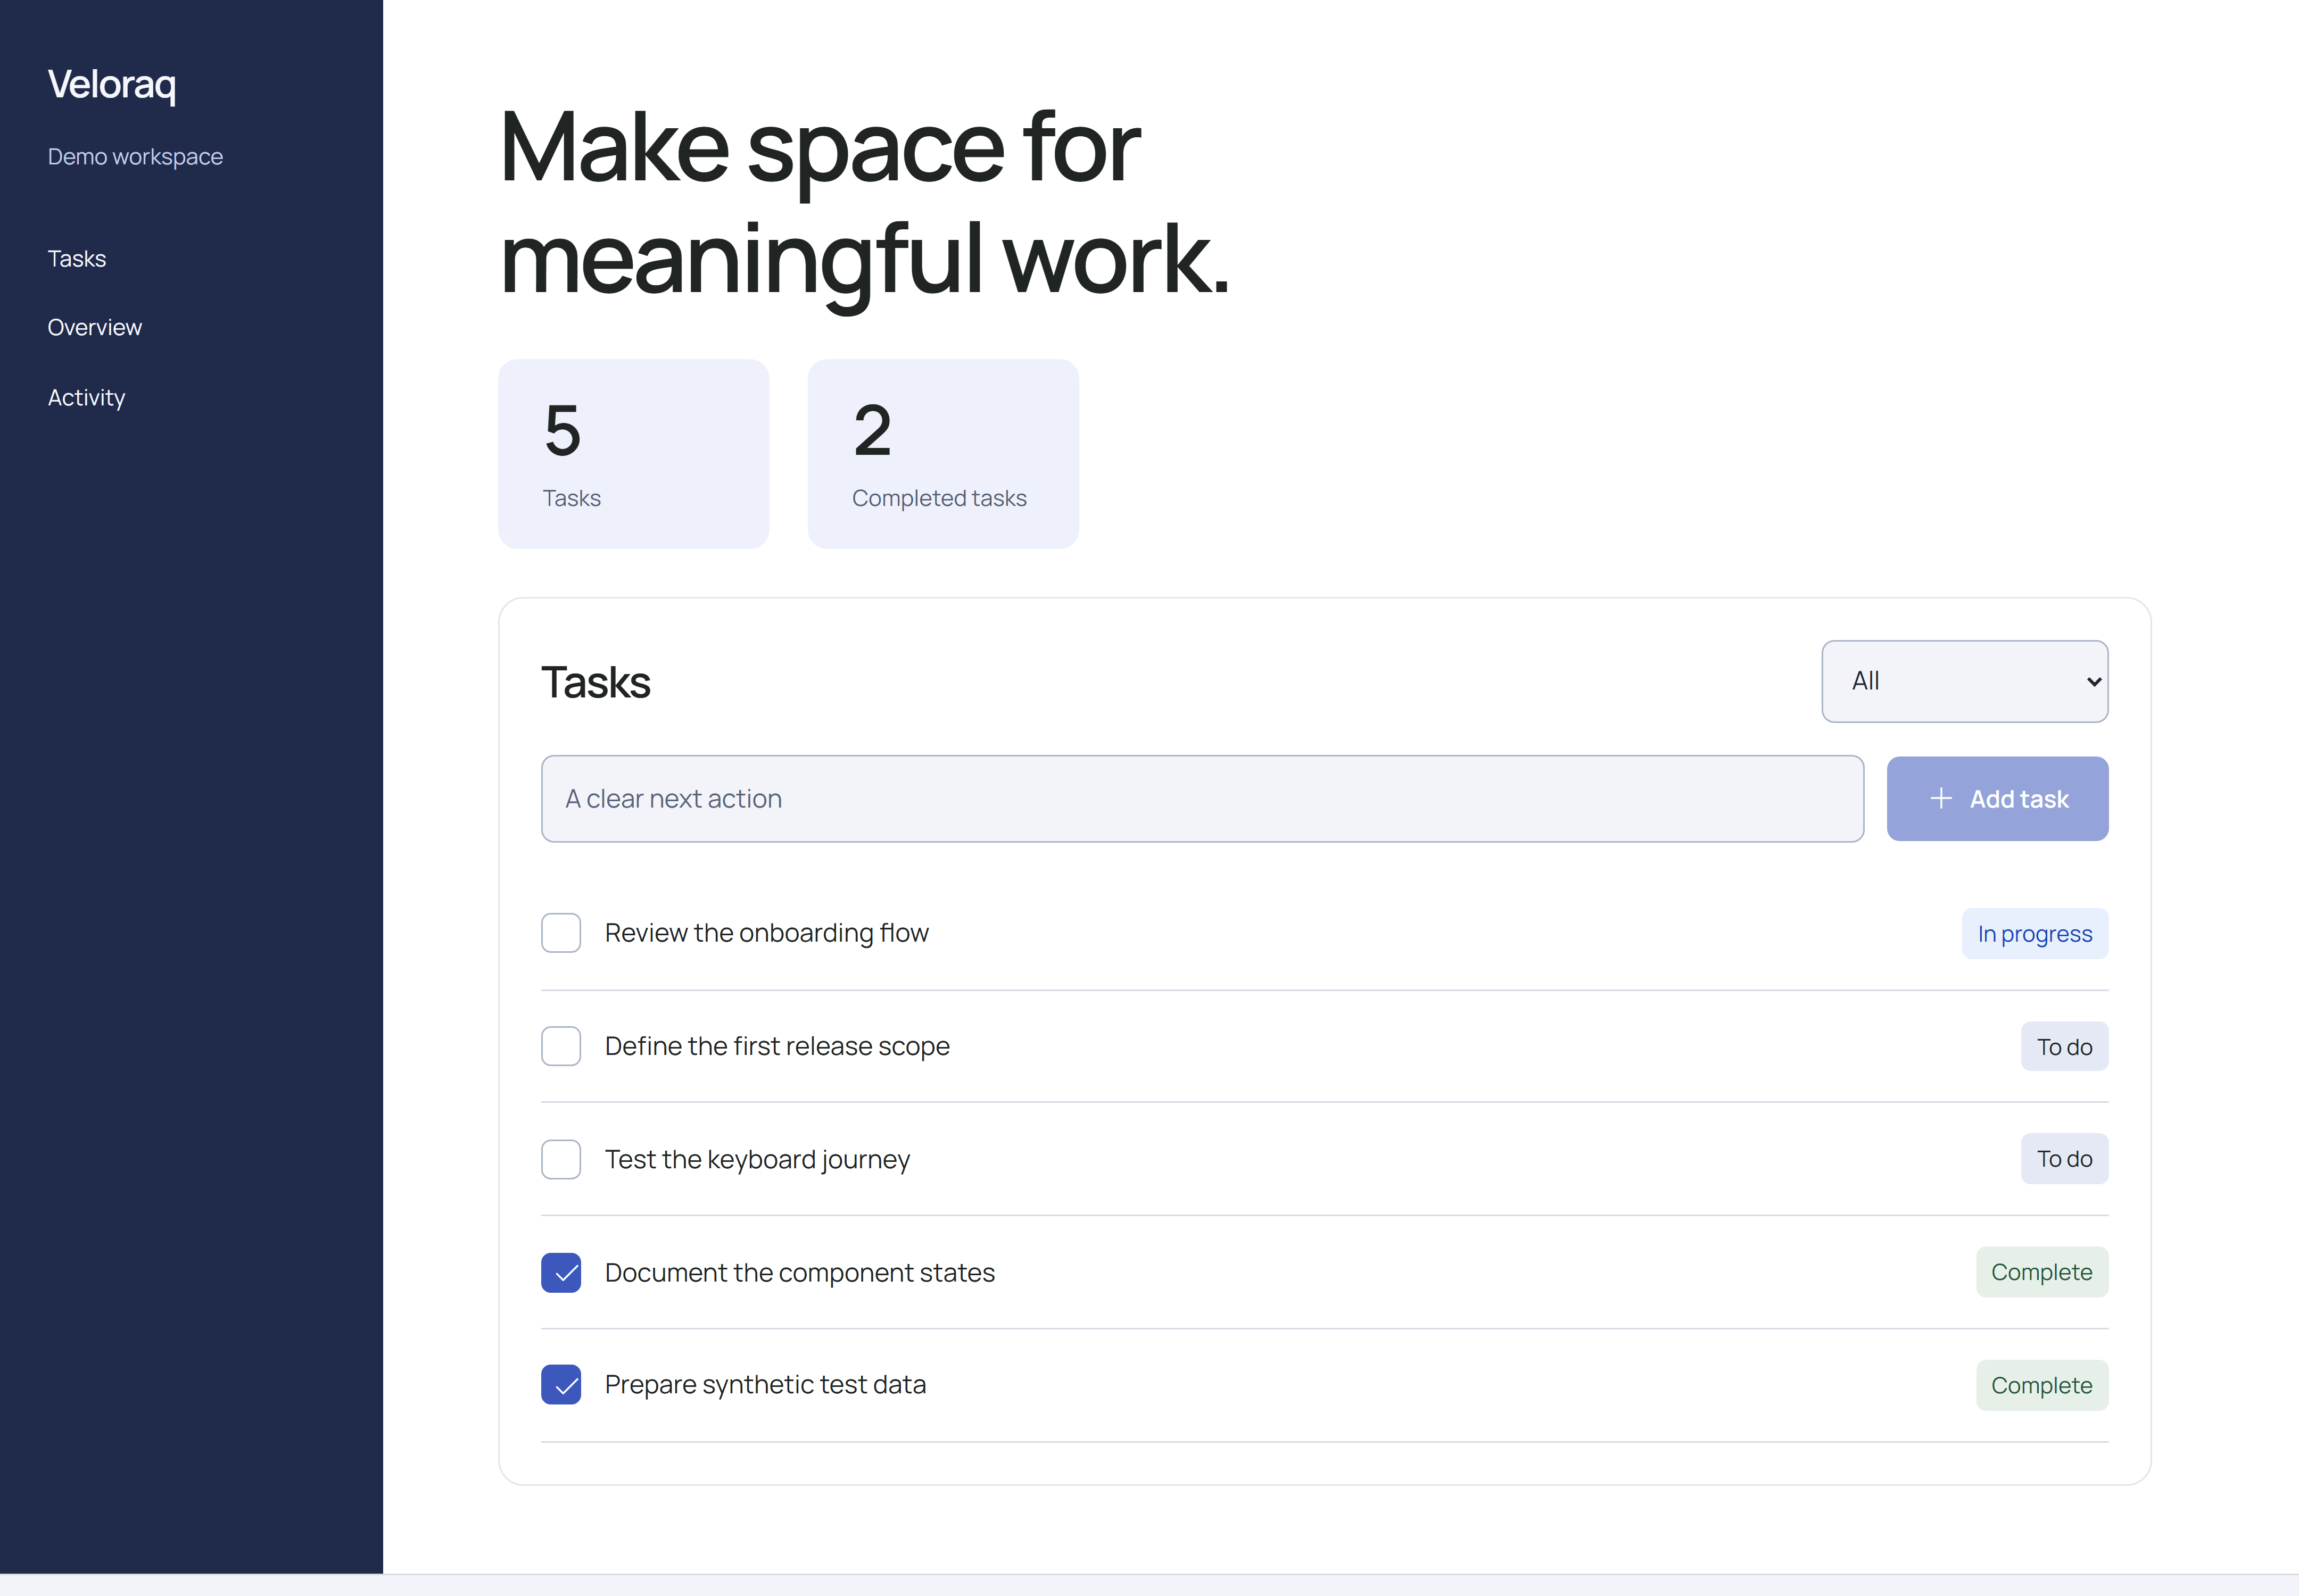The height and width of the screenshot is (1596, 2299).
Task: Open Tasks in the sidebar
Action: click(77, 258)
